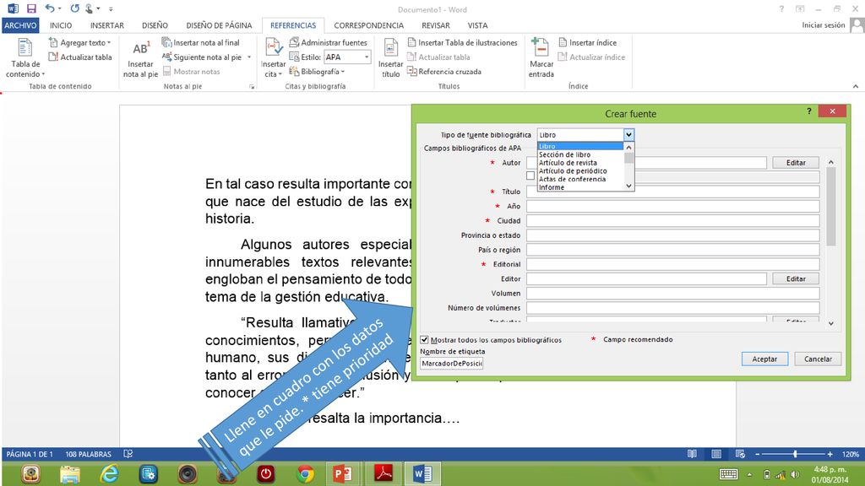This screenshot has width=865, height=486.
Task: Click Iniciar sesión link
Action: coord(823,25)
